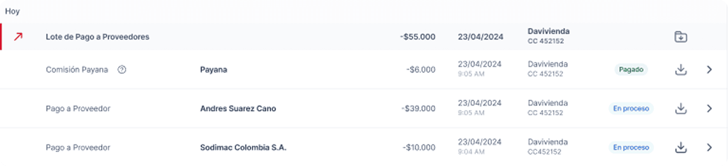Download the Comisión Payana receipt
Screen dimensions: 728x166
[x=681, y=70]
